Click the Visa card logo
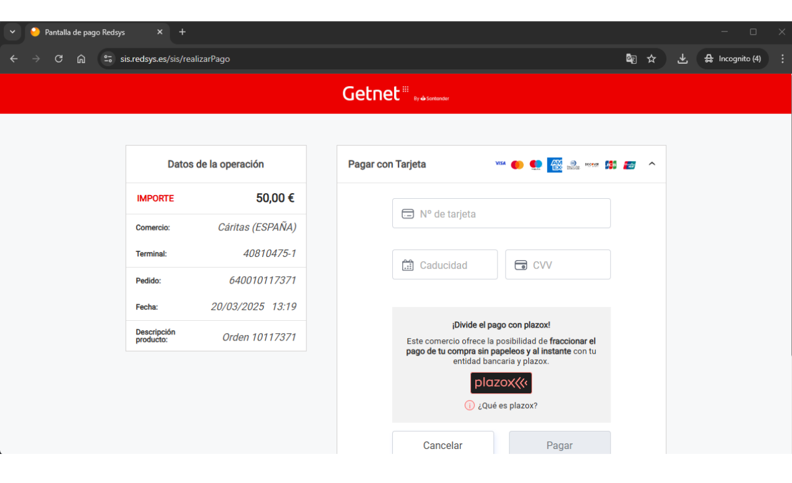The height and width of the screenshot is (483, 792). [x=500, y=164]
